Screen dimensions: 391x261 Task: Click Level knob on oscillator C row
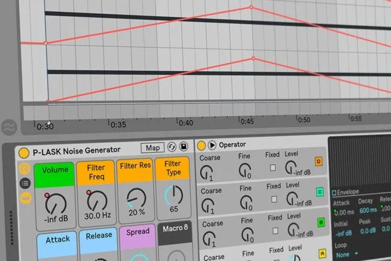tap(292, 199)
